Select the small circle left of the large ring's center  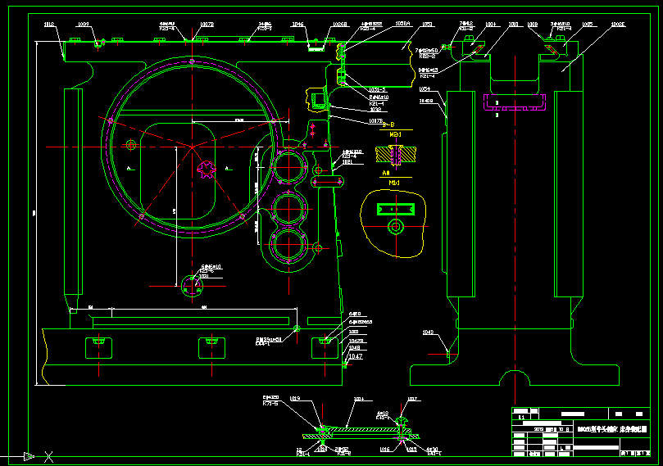click(131, 145)
